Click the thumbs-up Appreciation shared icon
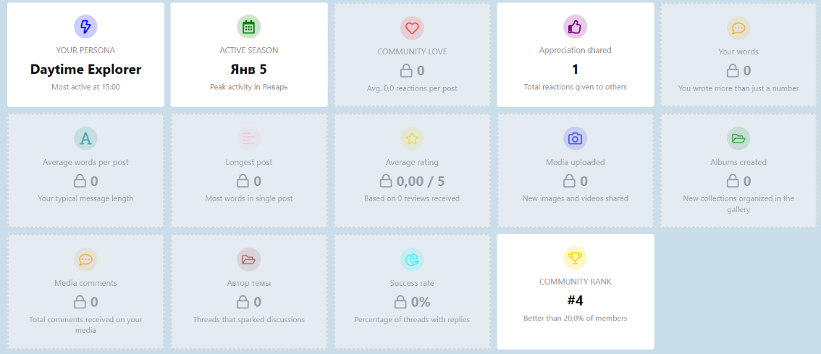821x354 pixels. 575,27
